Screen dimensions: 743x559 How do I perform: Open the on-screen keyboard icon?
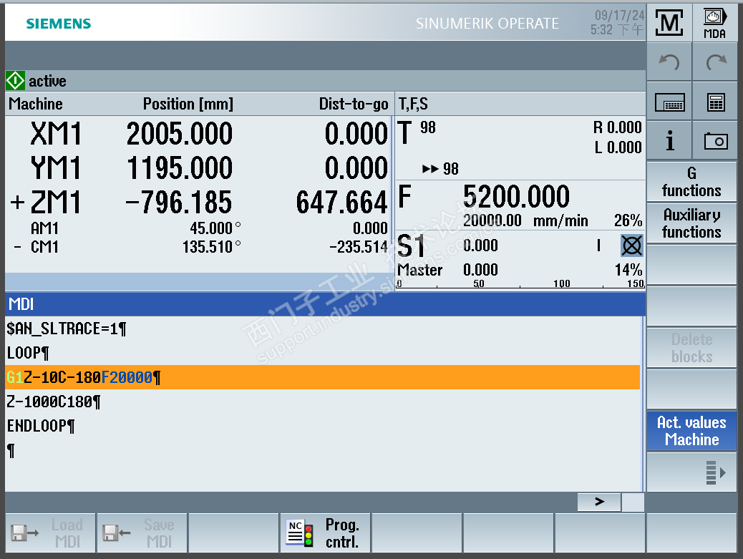pyautogui.click(x=669, y=102)
